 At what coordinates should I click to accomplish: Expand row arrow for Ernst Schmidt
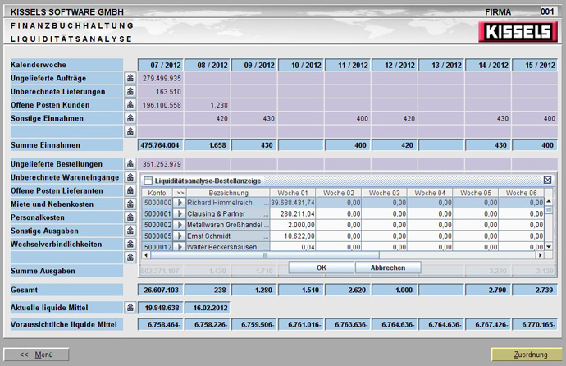point(180,236)
